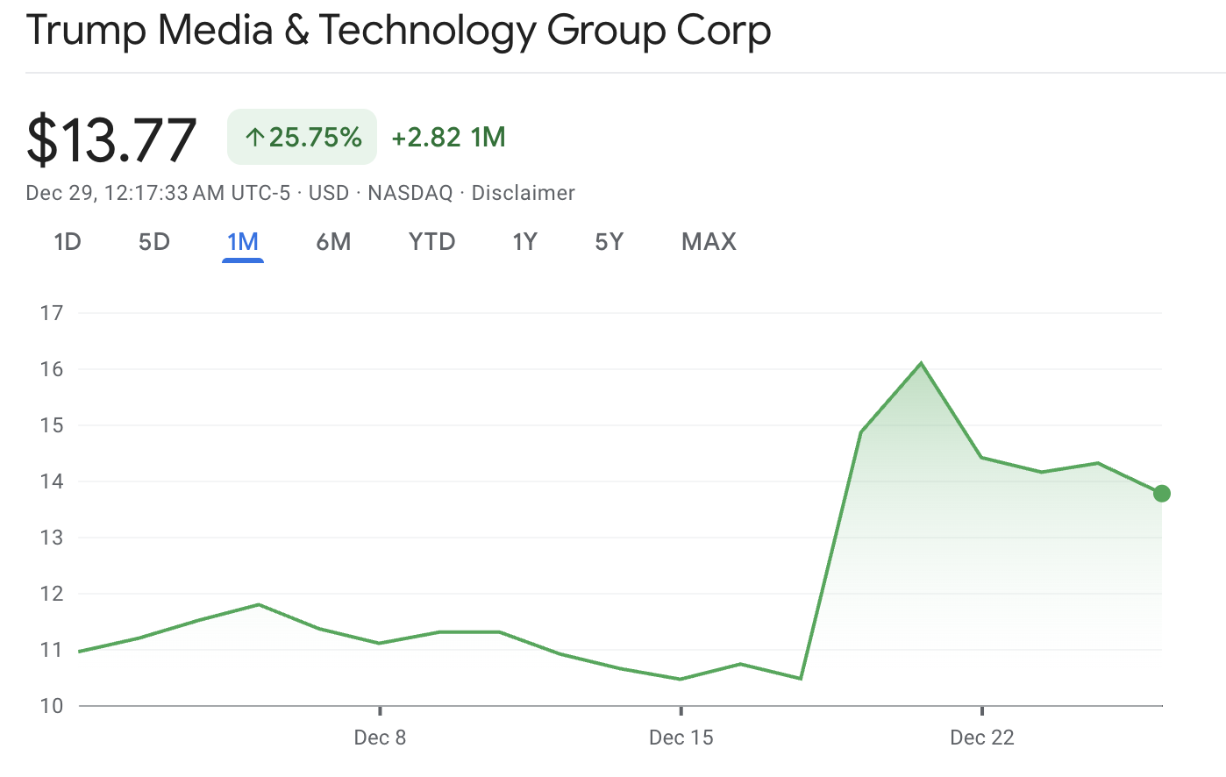The width and height of the screenshot is (1226, 777).
Task: Click the green upward arrow icon
Action: pos(254,137)
